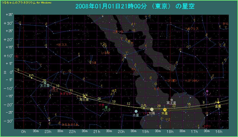Select the Juno (ジュノ) asteroid circle
This screenshot has height=137, width=238.
pos(207,91)
